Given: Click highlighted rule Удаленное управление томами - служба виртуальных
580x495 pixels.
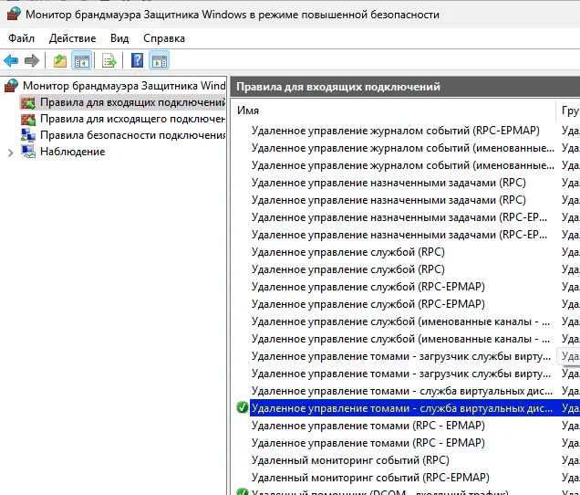Looking at the screenshot, I should 402,408.
